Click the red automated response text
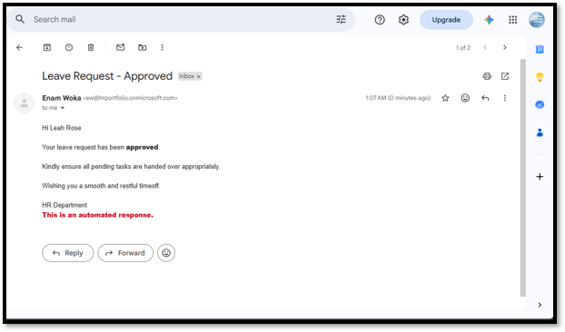This screenshot has height=332, width=565. pyautogui.click(x=98, y=215)
